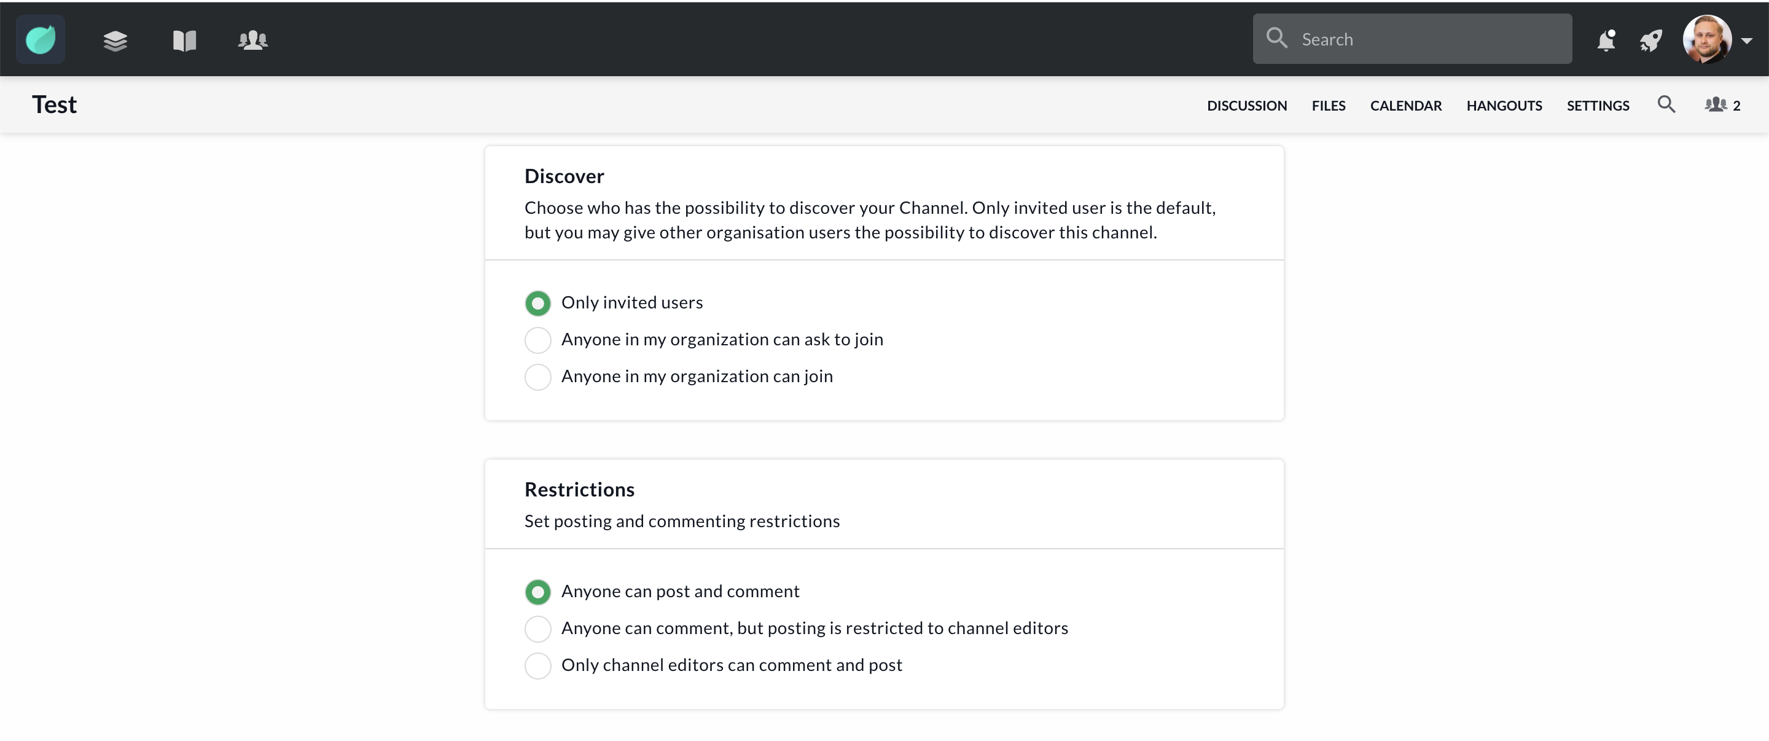Screen dimensions: 1769x741
Task: Open the stacked layers icon
Action: click(x=115, y=41)
